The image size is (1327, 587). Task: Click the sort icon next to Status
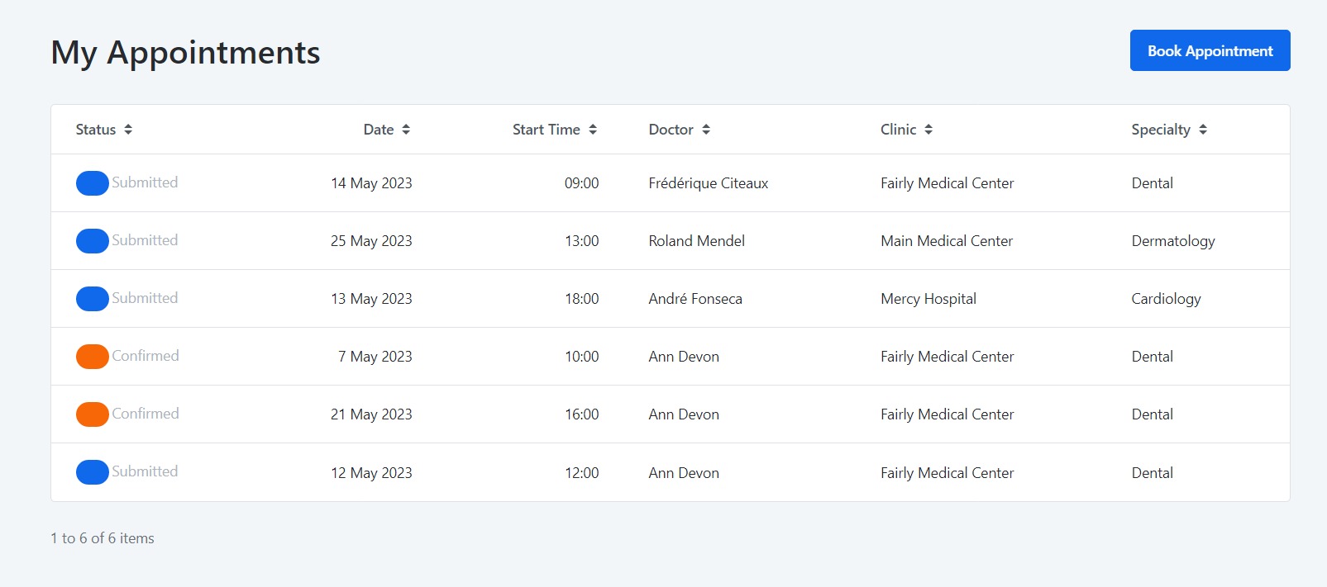(x=128, y=130)
